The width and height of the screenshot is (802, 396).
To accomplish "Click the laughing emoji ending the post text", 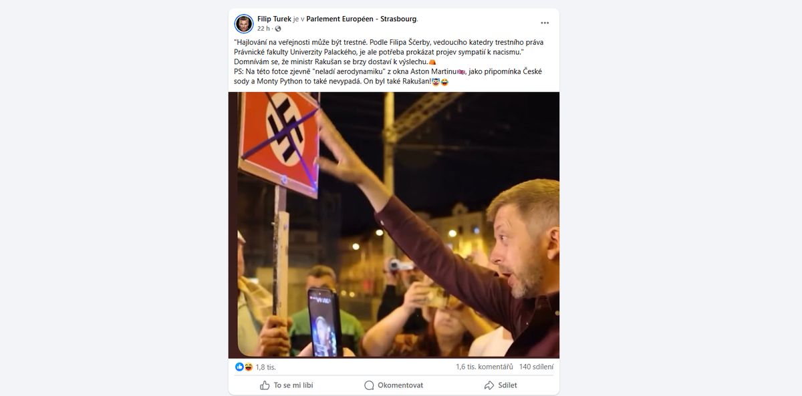I will [445, 81].
